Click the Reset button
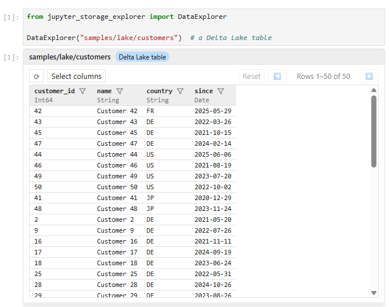Image resolution: width=389 pixels, height=307 pixels. [251, 76]
